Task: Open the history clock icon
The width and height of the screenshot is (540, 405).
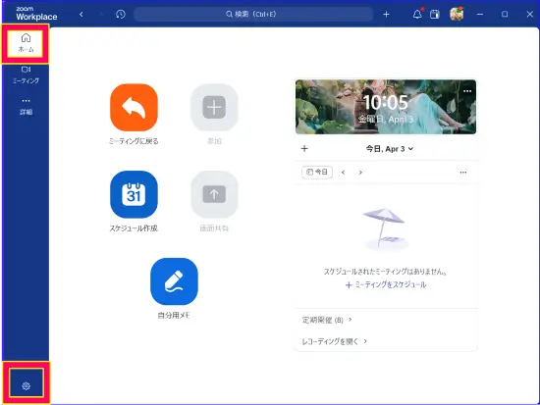Action: click(x=120, y=14)
